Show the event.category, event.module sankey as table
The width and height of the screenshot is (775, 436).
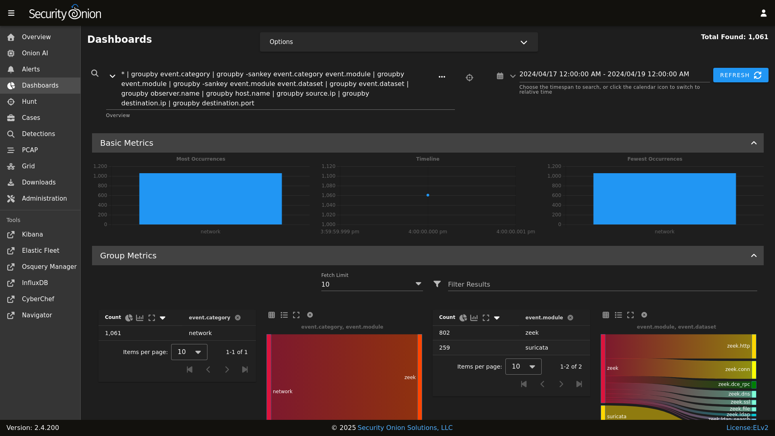[272, 315]
